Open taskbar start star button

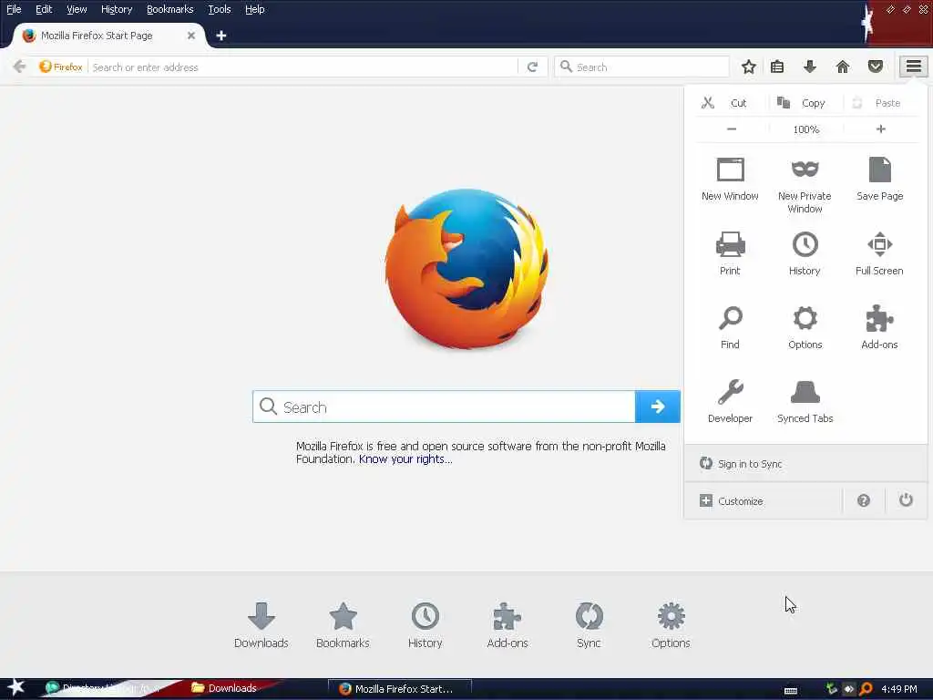tap(15, 687)
